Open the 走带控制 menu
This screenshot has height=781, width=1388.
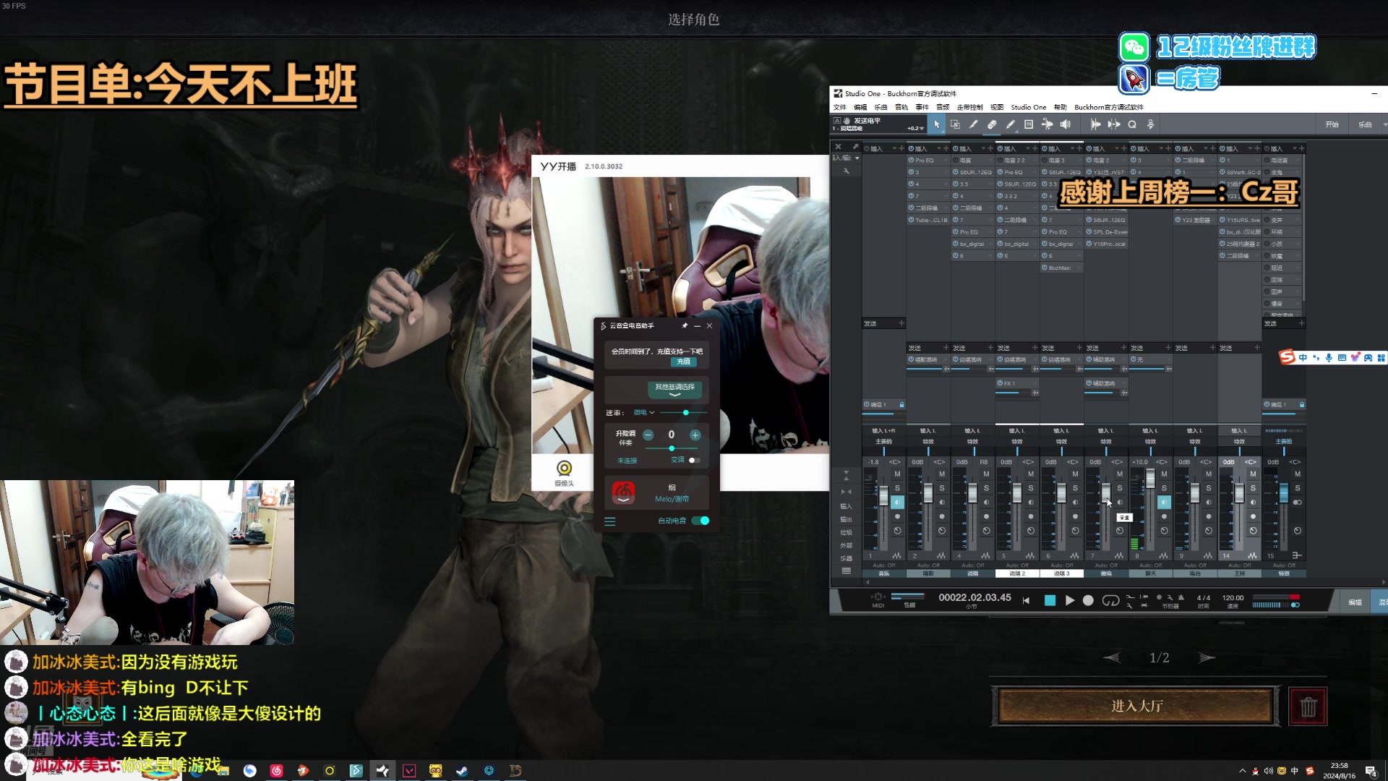970,107
